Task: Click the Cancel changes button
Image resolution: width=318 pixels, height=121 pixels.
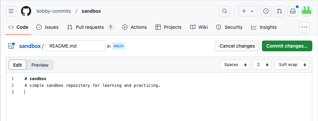Action: point(237,46)
